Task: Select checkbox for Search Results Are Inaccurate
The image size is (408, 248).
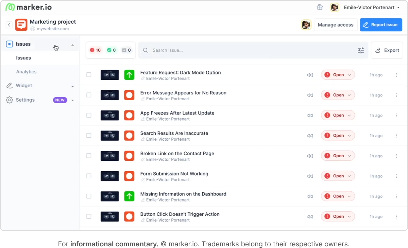Action: [x=89, y=136]
